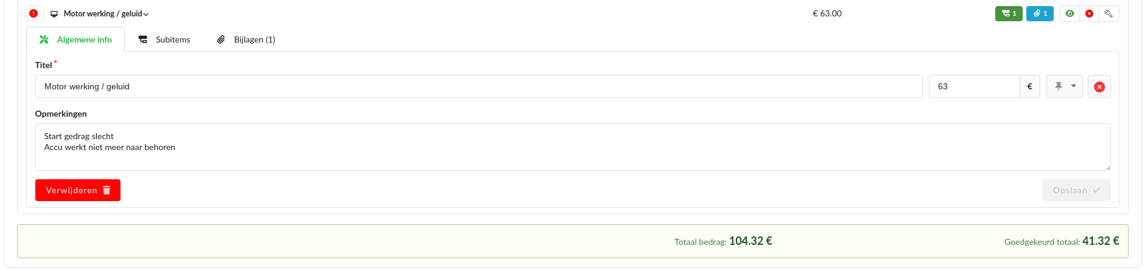Click the green subitems count badge
This screenshot has width=1145, height=271.
pos(1009,13)
